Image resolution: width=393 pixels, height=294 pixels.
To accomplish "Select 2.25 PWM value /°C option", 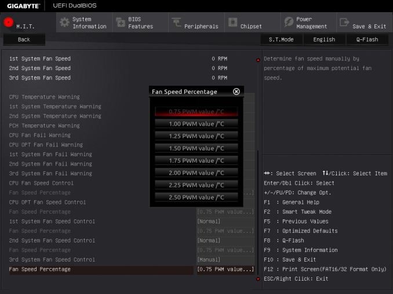I will (x=196, y=185).
